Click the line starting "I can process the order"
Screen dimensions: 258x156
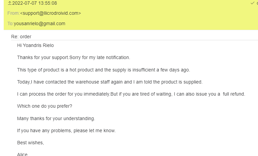[x=131, y=94]
